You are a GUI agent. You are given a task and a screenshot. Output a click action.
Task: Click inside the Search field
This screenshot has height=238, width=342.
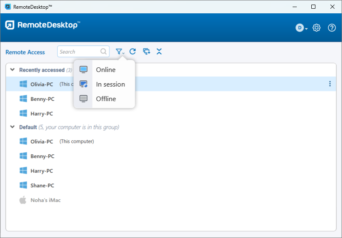pos(79,52)
